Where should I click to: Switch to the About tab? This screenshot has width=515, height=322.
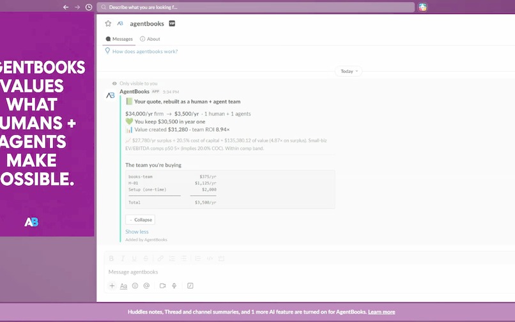[150, 39]
